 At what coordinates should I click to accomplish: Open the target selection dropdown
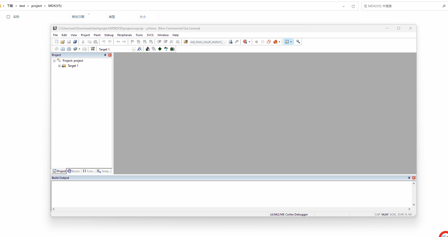click(x=134, y=49)
